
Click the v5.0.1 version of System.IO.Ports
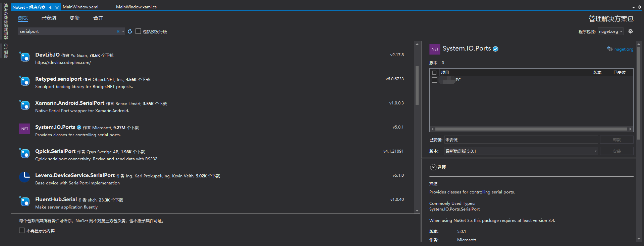pyautogui.click(x=398, y=127)
